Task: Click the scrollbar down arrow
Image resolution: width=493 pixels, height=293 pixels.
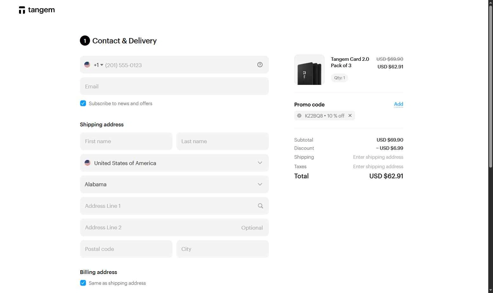Action: [x=490, y=290]
